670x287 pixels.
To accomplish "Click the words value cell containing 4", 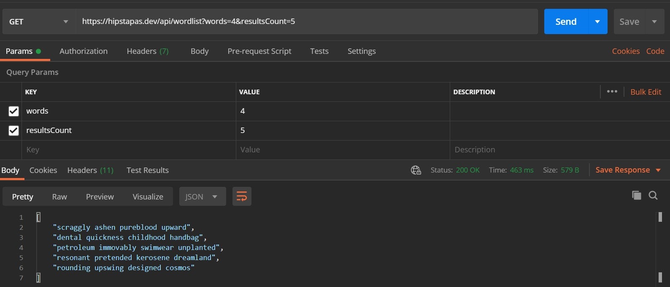I will click(343, 111).
